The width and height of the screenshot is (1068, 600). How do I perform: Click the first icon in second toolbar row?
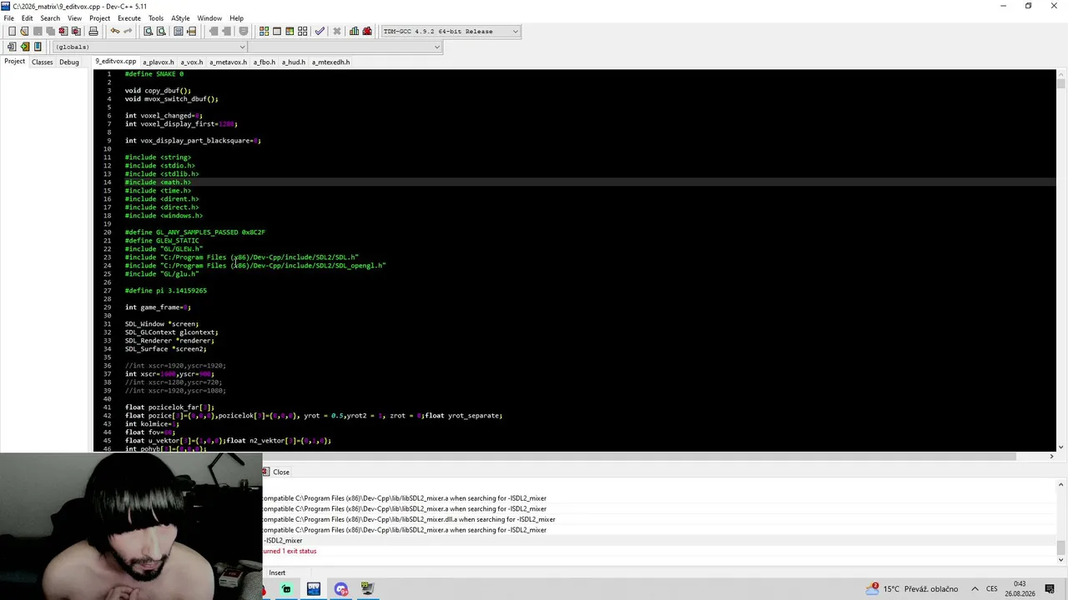(12, 47)
